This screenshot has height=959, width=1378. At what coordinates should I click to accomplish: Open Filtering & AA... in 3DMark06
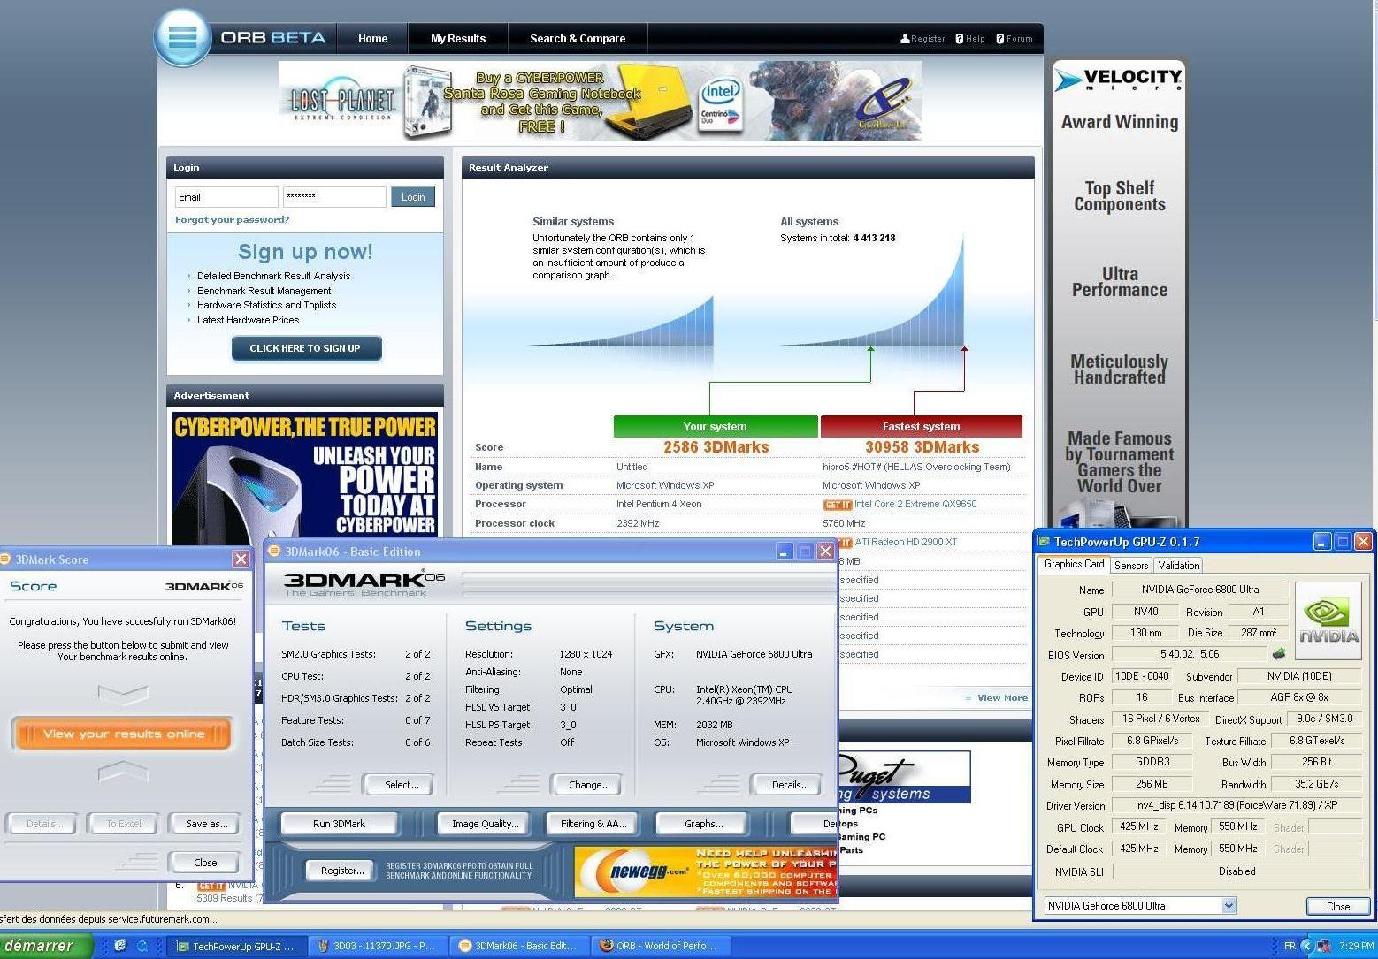coord(593,824)
